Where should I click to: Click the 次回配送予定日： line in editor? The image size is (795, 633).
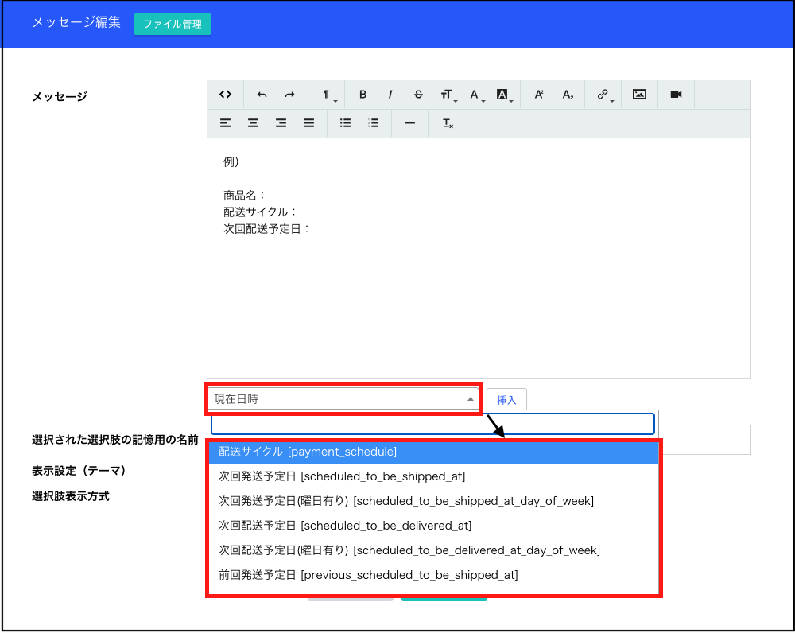tap(266, 229)
